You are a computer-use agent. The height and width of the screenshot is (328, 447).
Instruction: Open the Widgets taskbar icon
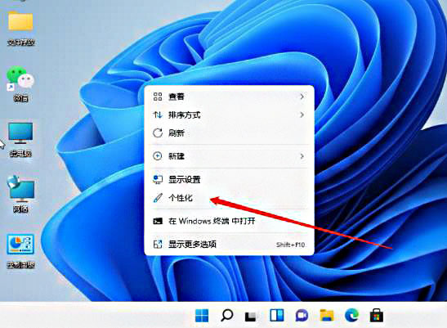277,316
